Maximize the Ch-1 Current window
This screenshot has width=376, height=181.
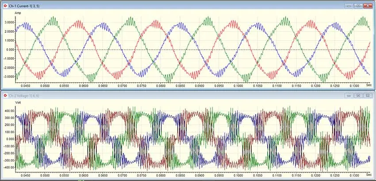pos(358,5)
